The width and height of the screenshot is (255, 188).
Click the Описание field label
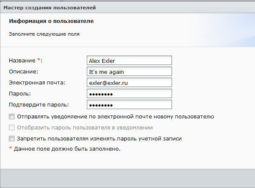(23, 71)
